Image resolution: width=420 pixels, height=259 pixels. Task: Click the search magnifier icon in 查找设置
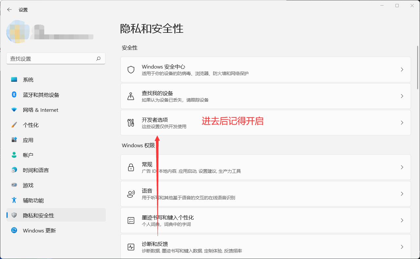[x=98, y=59]
